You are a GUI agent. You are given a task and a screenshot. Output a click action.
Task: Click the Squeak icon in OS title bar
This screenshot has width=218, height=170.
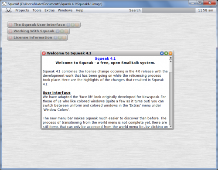[4, 4]
